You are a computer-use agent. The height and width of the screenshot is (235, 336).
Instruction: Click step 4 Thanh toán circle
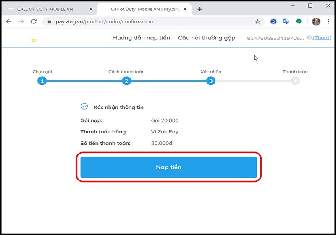(x=295, y=81)
